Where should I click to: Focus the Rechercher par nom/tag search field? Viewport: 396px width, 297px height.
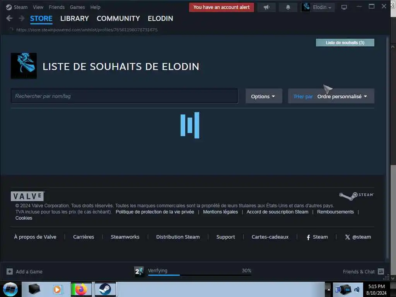pyautogui.click(x=124, y=96)
